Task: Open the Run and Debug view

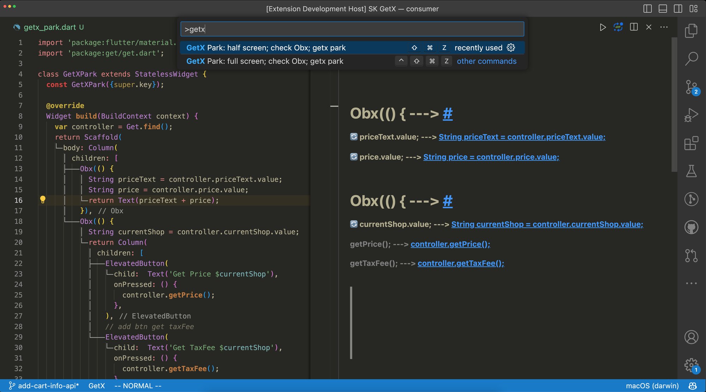Action: (691, 115)
